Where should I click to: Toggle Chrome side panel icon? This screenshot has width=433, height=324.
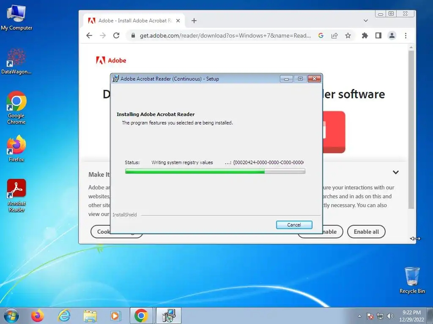(x=378, y=35)
